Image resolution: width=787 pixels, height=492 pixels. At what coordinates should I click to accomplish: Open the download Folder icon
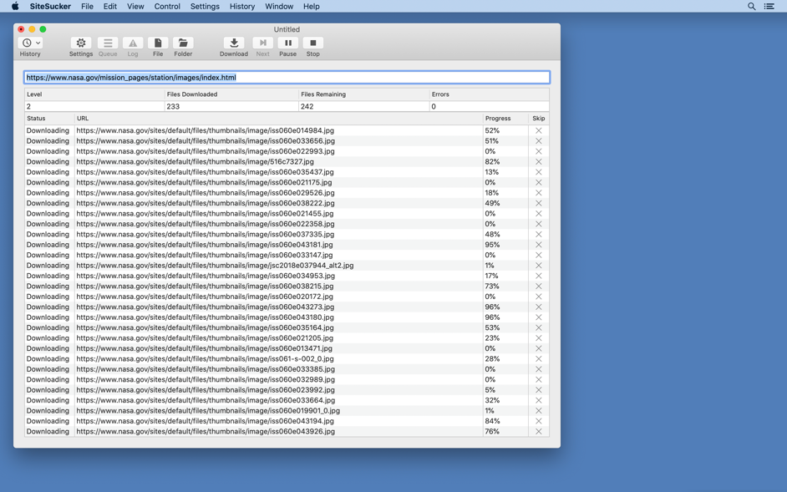pyautogui.click(x=183, y=43)
